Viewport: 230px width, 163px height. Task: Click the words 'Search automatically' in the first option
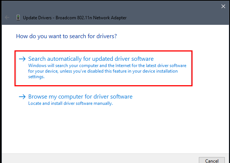[55, 59]
